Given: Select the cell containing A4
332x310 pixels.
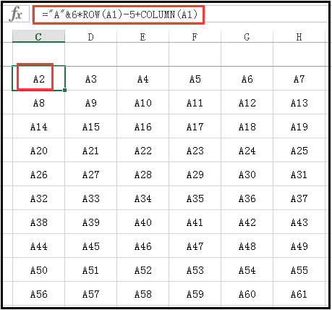Looking at the screenshot, I should coord(142,78).
